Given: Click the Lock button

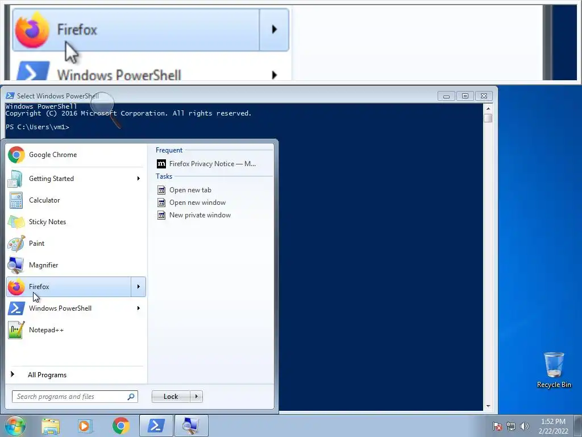Looking at the screenshot, I should click(171, 397).
